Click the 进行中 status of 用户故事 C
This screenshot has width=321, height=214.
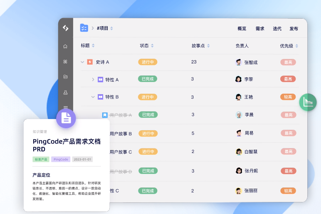[x=148, y=151]
